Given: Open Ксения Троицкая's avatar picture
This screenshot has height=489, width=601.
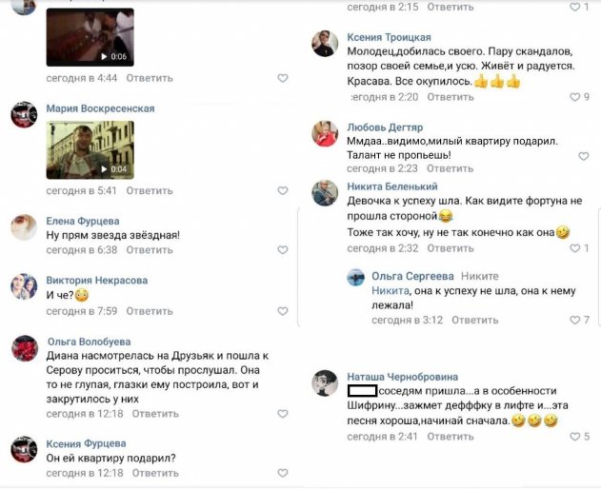Looking at the screenshot, I should click(326, 43).
